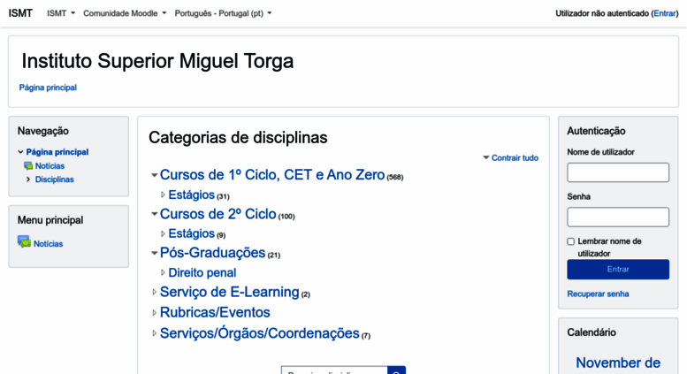The image size is (687, 374).
Task: Open the Serviços/Órgãos/Coordenações category link
Action: (259, 333)
